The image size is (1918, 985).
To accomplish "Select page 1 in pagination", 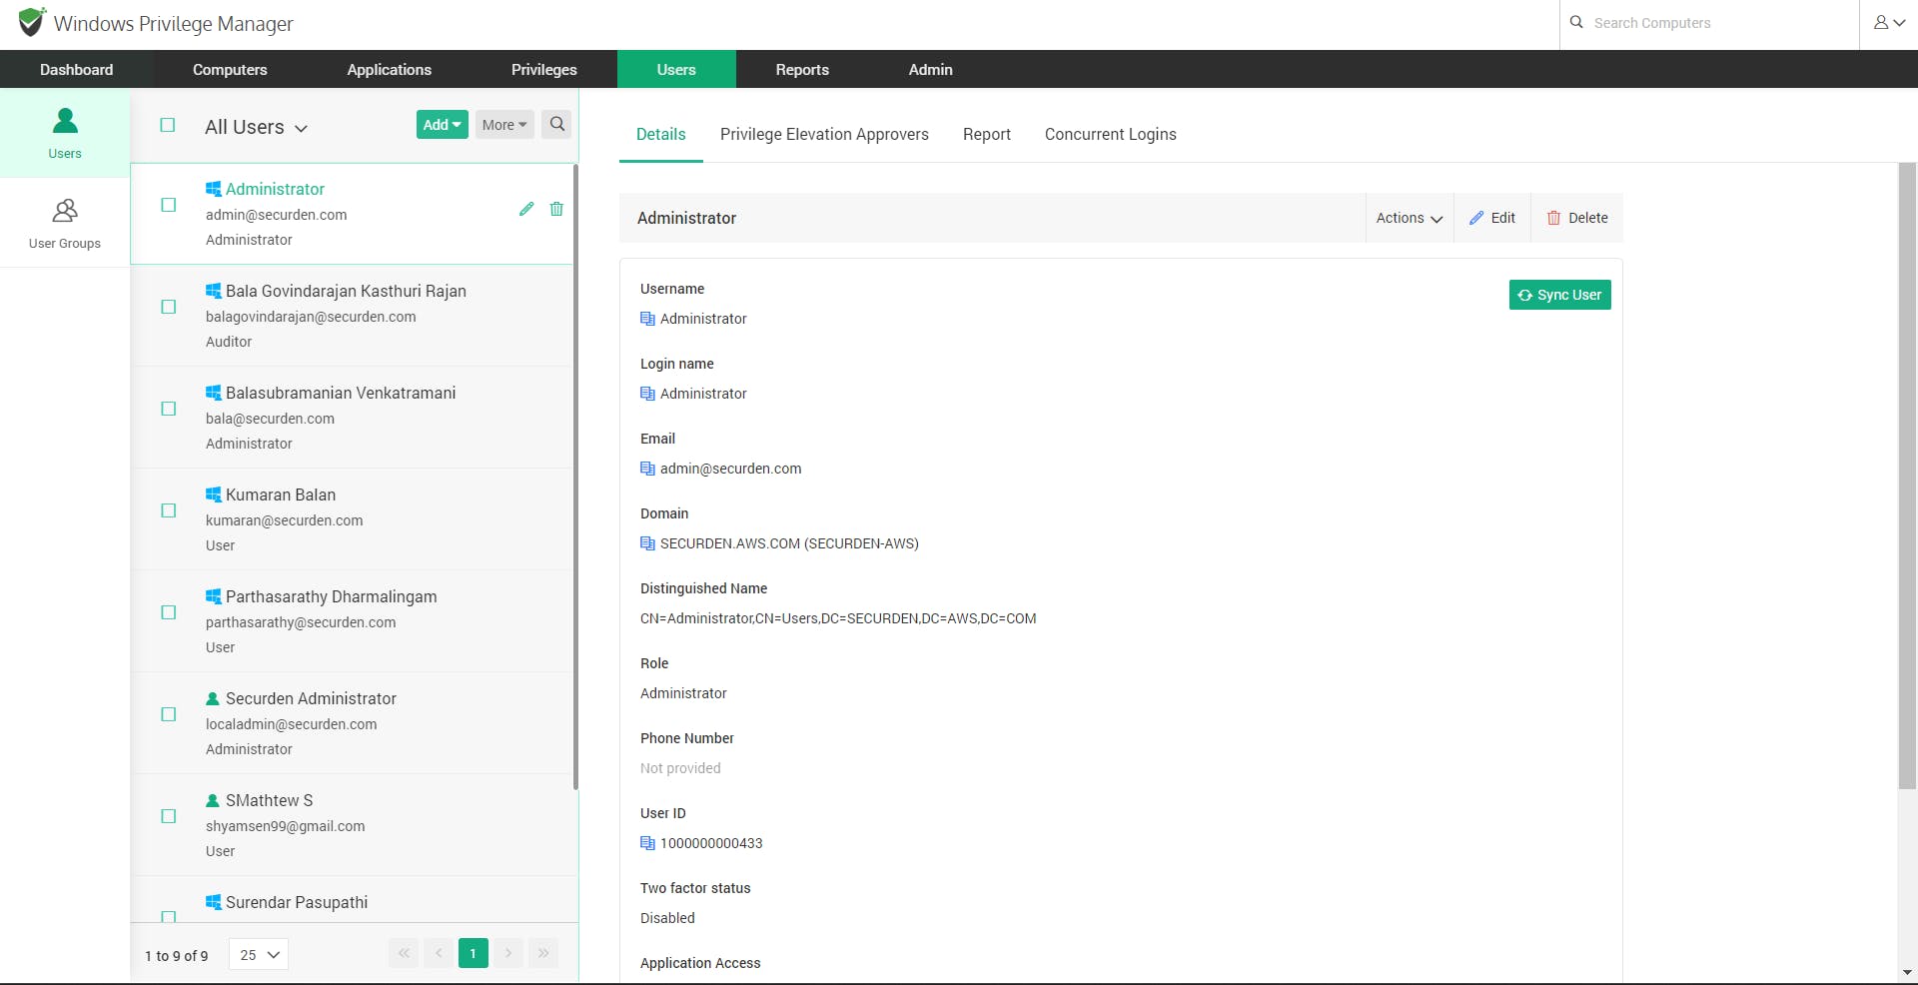I will (474, 953).
